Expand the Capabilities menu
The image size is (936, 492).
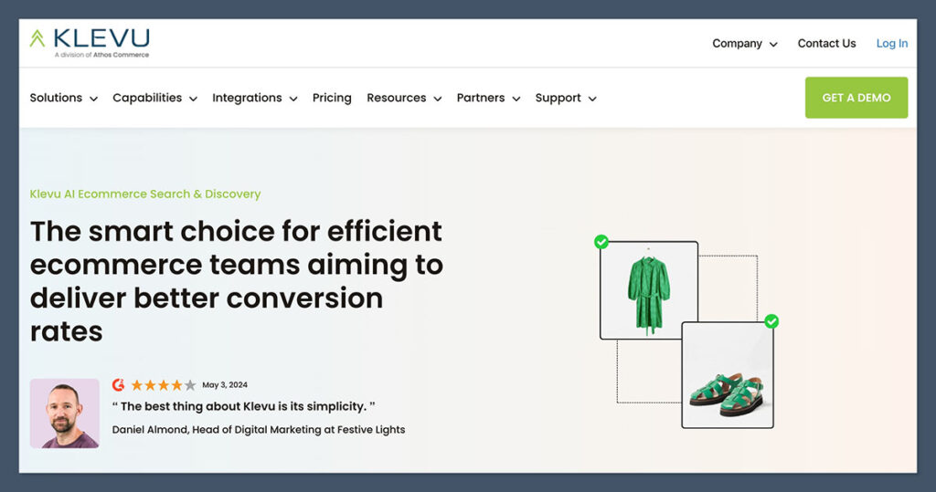tap(154, 98)
